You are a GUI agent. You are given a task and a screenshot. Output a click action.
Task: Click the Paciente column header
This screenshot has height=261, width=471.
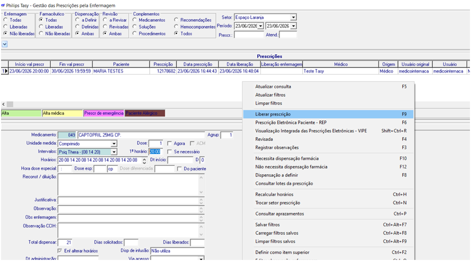click(x=121, y=64)
